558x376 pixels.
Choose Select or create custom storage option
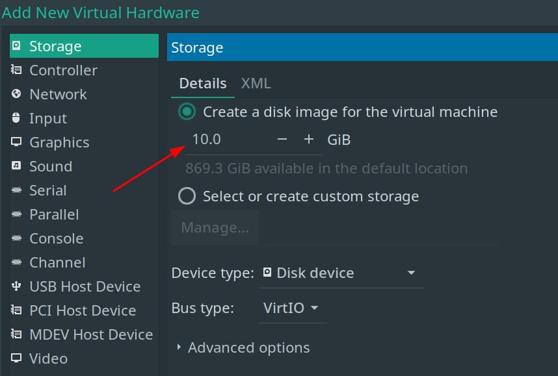[187, 196]
